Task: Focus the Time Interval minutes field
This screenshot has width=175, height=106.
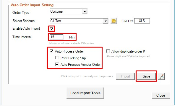Action: click(x=56, y=37)
